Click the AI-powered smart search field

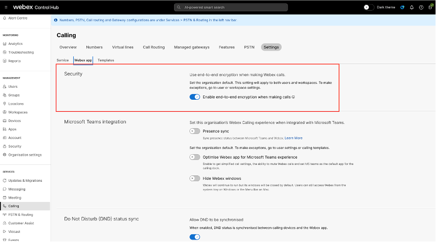(231, 8)
